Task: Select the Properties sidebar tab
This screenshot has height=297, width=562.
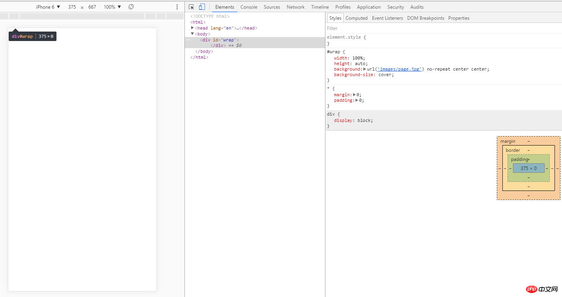Action: point(459,18)
